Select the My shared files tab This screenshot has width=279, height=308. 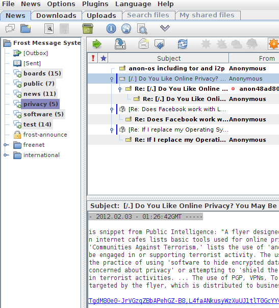(207, 15)
